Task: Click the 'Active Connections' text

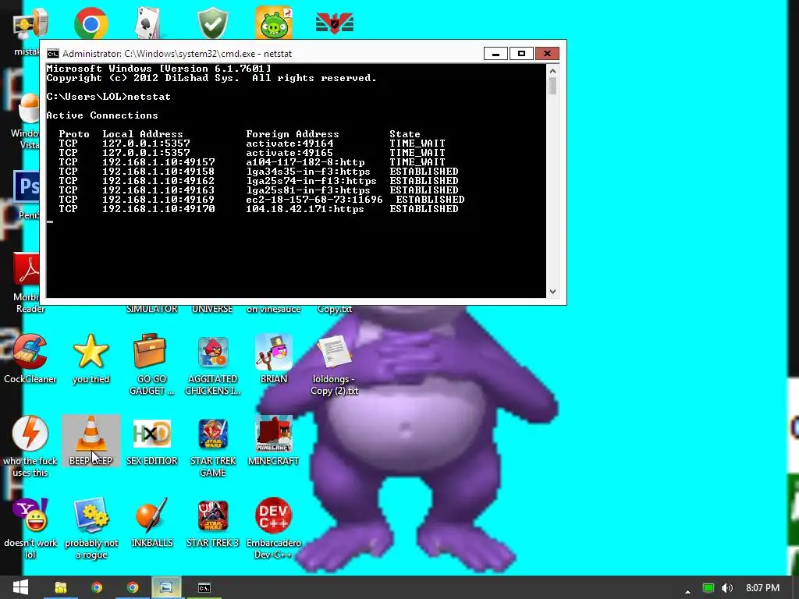Action: coord(102,115)
